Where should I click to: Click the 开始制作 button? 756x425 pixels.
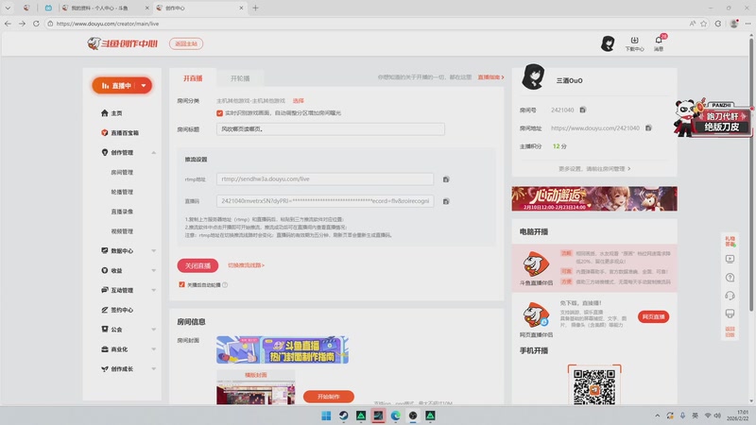[329, 397]
